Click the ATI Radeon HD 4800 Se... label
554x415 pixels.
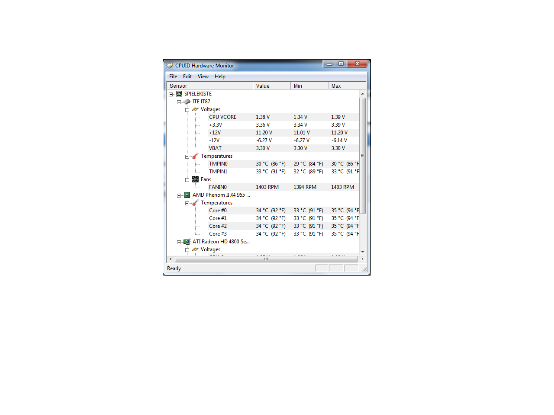tap(221, 242)
